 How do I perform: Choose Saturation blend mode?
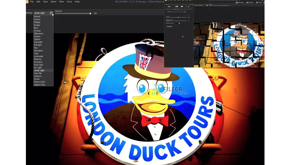43,51
